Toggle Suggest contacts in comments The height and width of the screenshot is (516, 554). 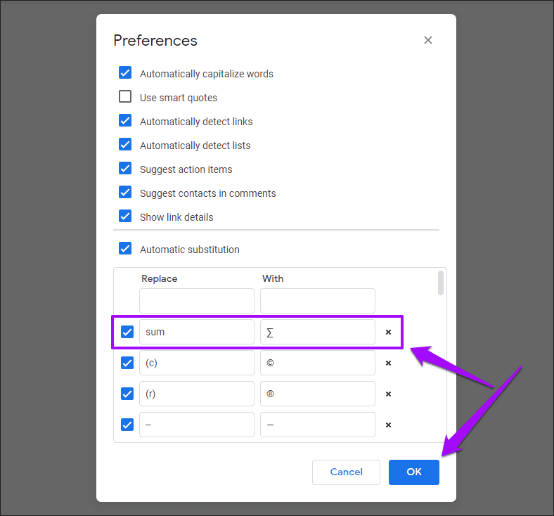(125, 192)
